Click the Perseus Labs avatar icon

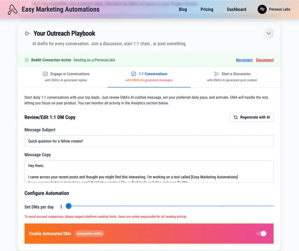point(262,9)
